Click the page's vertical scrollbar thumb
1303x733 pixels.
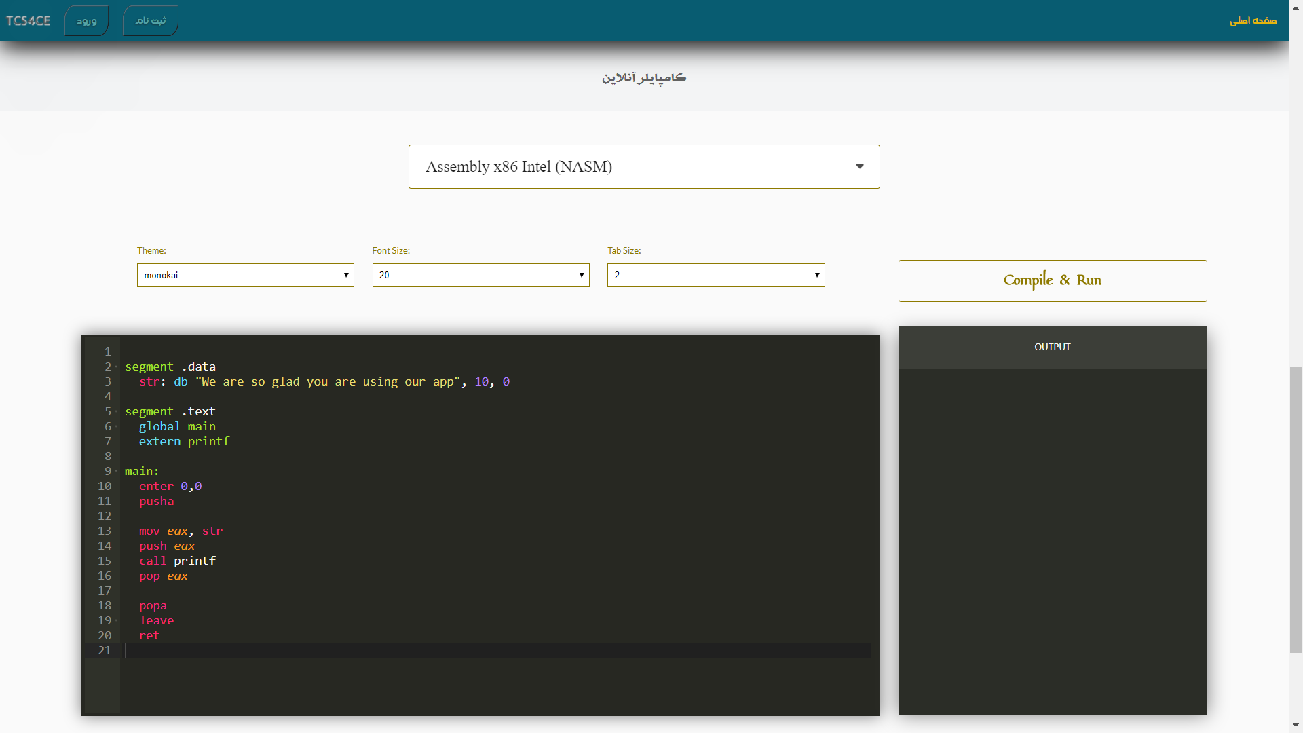click(x=1296, y=509)
